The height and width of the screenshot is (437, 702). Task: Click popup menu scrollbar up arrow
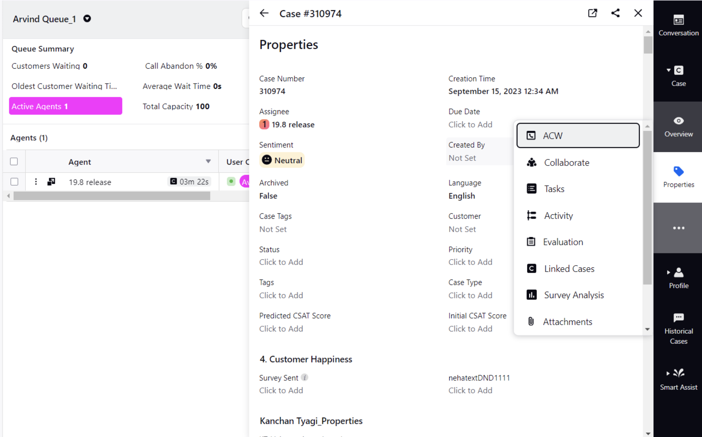click(647, 126)
